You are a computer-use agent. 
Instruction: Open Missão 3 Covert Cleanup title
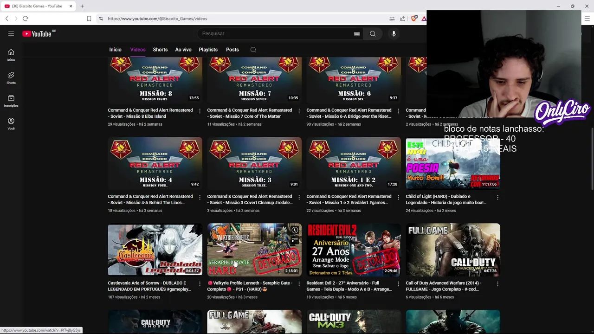coord(250,199)
